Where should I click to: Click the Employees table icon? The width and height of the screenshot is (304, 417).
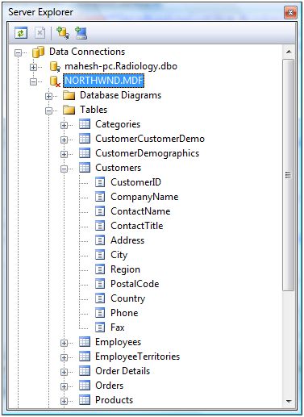[x=85, y=342]
